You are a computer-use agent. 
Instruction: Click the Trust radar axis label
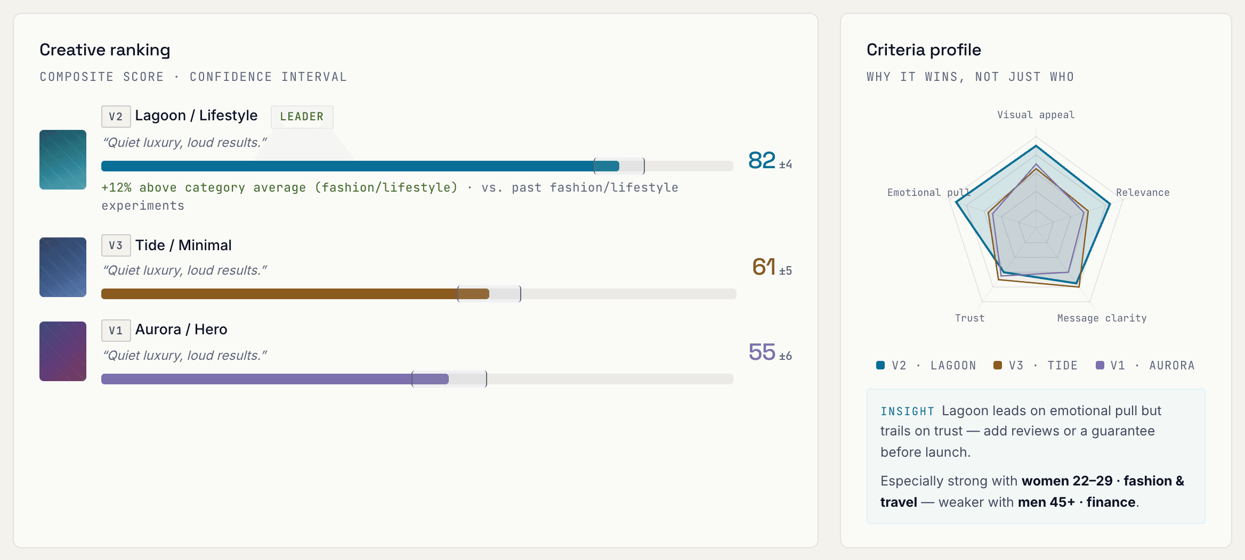click(969, 318)
